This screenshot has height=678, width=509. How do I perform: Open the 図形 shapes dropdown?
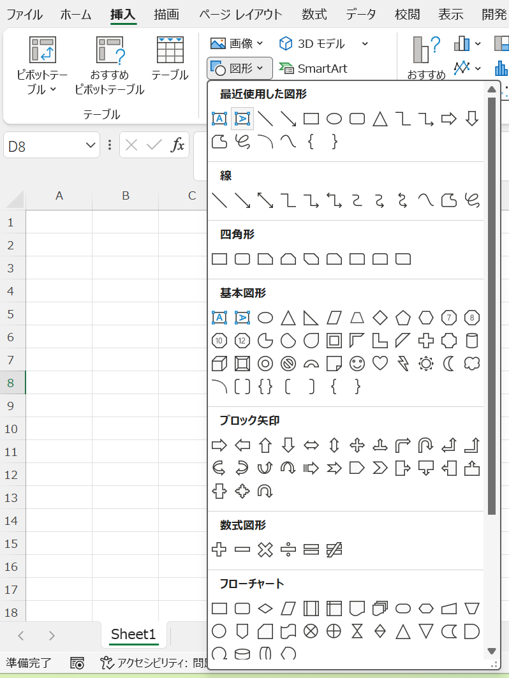point(240,68)
